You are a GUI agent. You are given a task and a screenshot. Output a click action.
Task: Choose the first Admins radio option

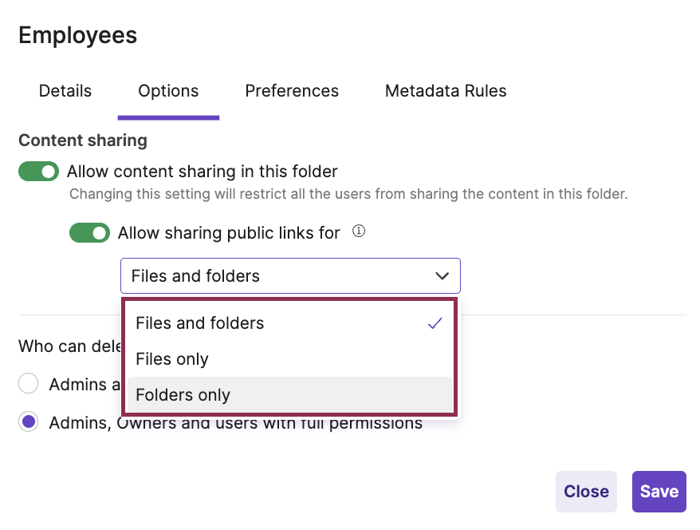tap(28, 383)
